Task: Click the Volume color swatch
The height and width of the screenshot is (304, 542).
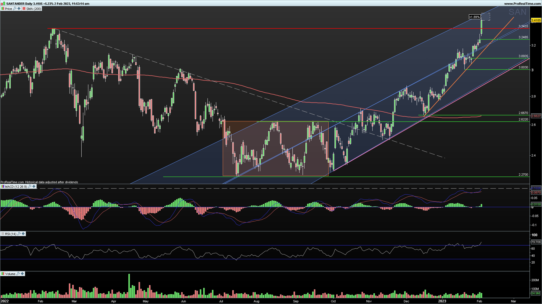Action: 3,274
